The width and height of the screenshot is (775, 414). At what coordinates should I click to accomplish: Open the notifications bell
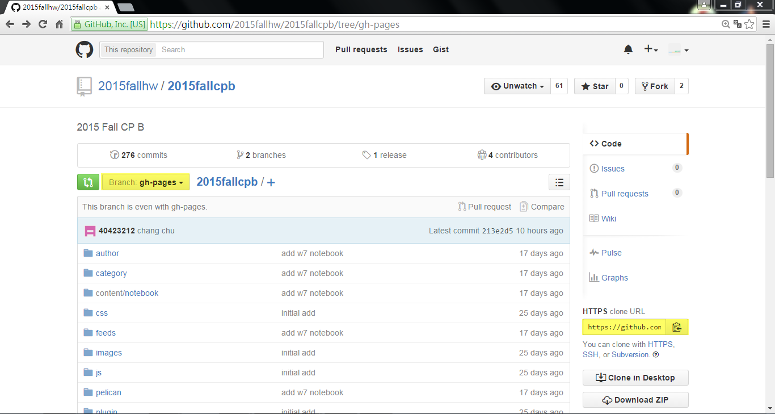(628, 49)
